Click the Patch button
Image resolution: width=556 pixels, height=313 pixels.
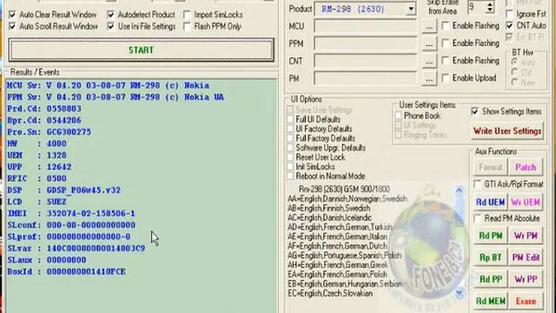click(x=526, y=167)
